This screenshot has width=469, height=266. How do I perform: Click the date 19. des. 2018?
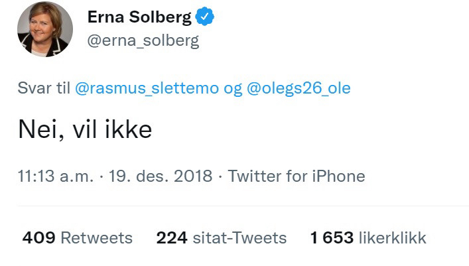(x=160, y=176)
